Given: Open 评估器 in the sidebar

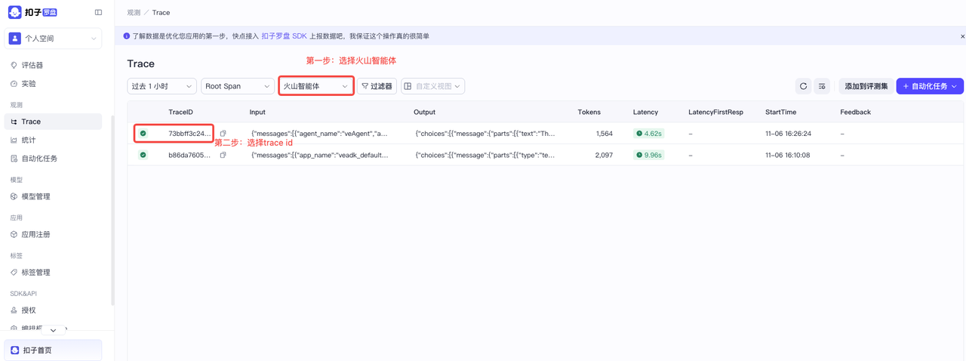Looking at the screenshot, I should coord(32,66).
